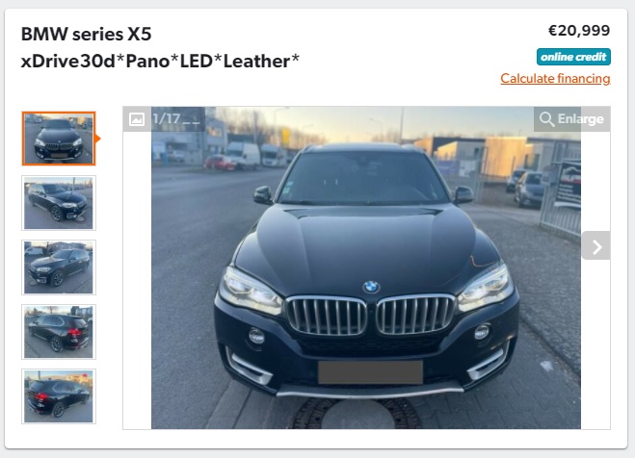This screenshot has height=458, width=635.
Task: Click the magnifier icon next to Enlarge
Action: coord(547,119)
